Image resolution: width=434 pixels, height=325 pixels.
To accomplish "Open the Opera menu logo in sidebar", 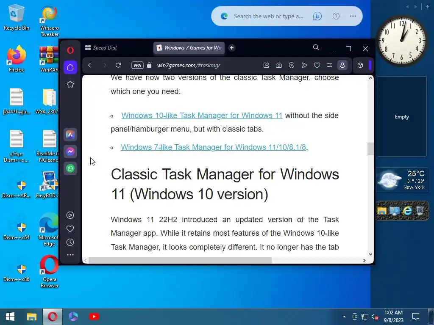I will tap(70, 50).
